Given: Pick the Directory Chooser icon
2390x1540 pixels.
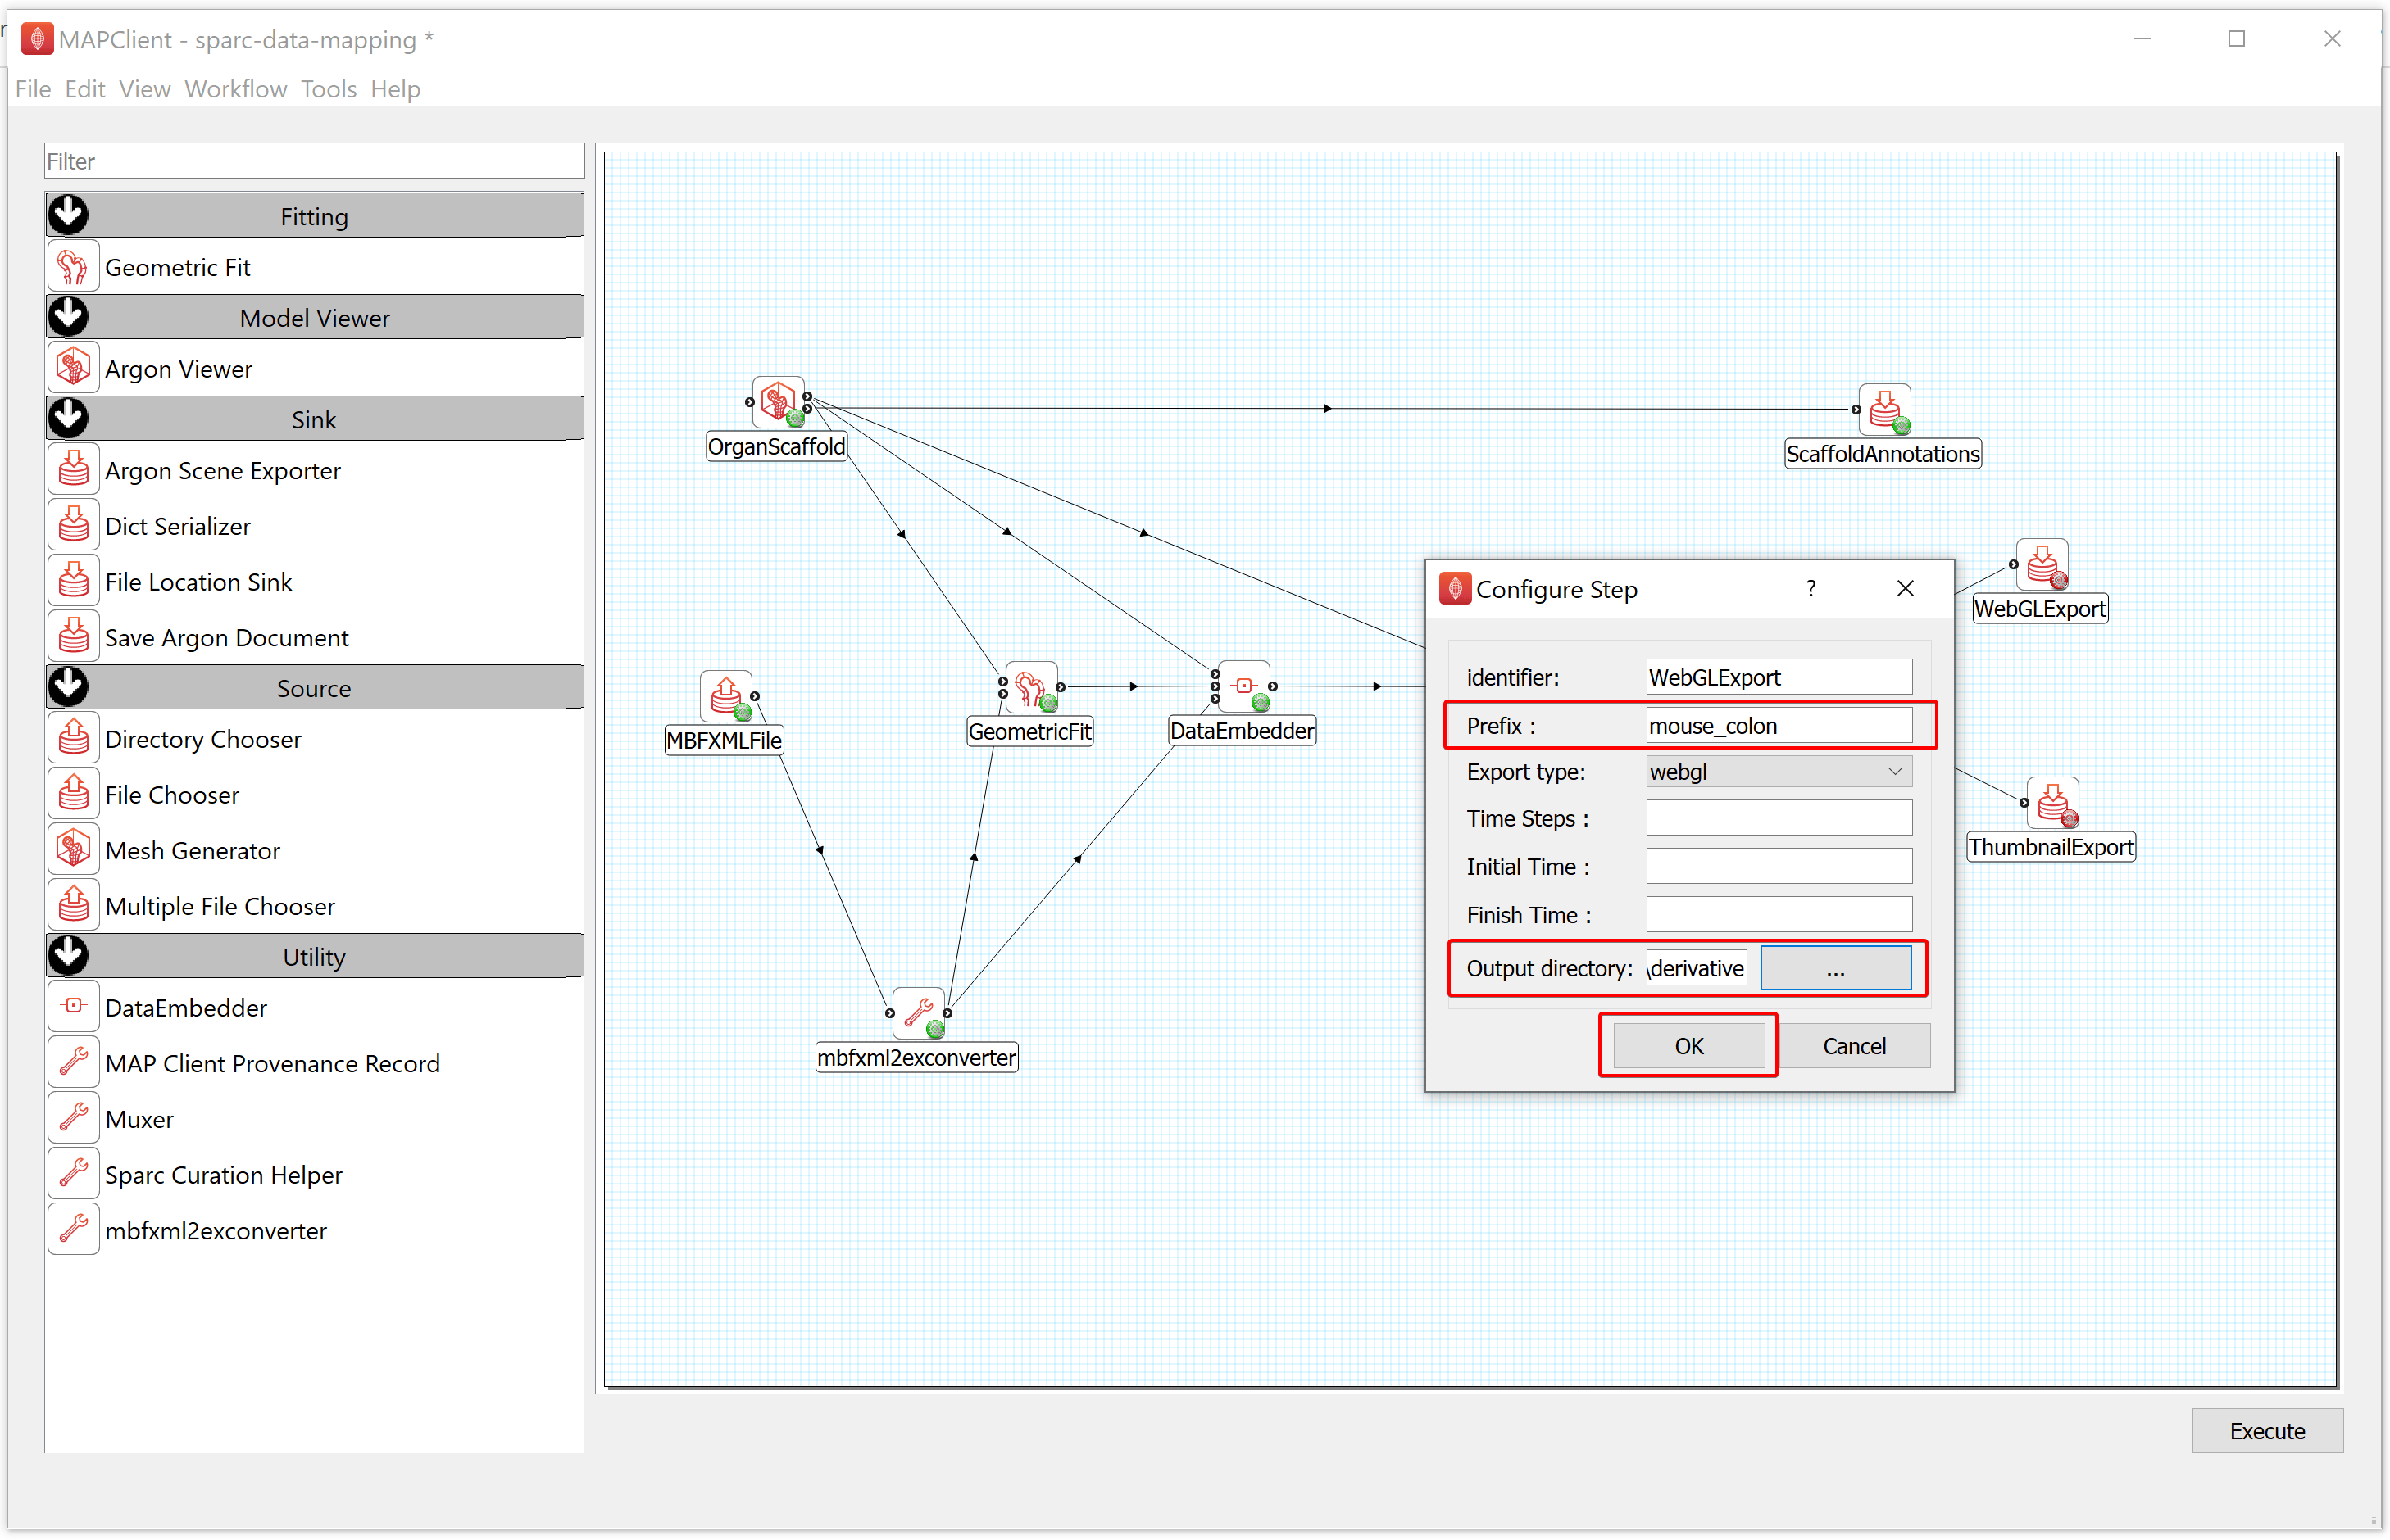Looking at the screenshot, I should 73,739.
